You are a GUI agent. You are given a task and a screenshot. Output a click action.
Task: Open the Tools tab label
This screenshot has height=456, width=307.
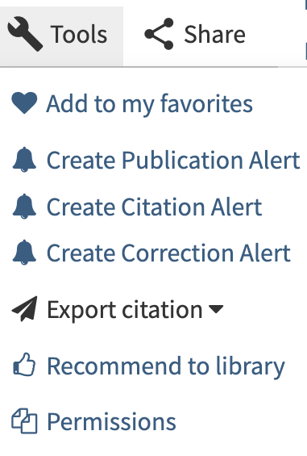tap(79, 35)
